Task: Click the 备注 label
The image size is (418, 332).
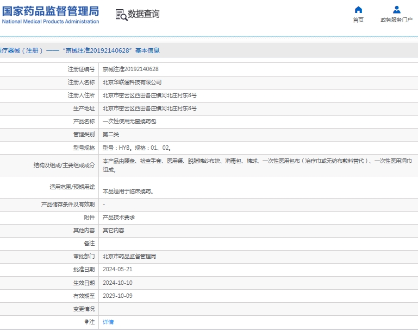Action: [x=89, y=243]
